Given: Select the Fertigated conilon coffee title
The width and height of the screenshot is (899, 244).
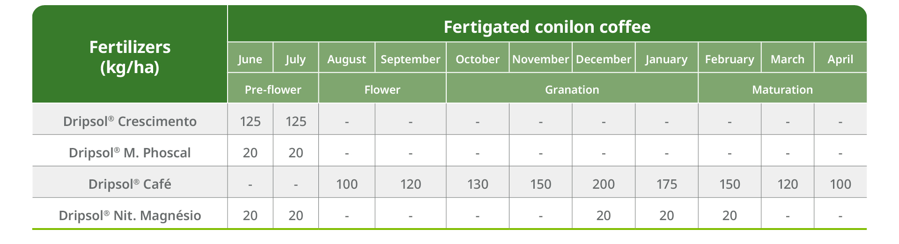Looking at the screenshot, I should pyautogui.click(x=547, y=27).
